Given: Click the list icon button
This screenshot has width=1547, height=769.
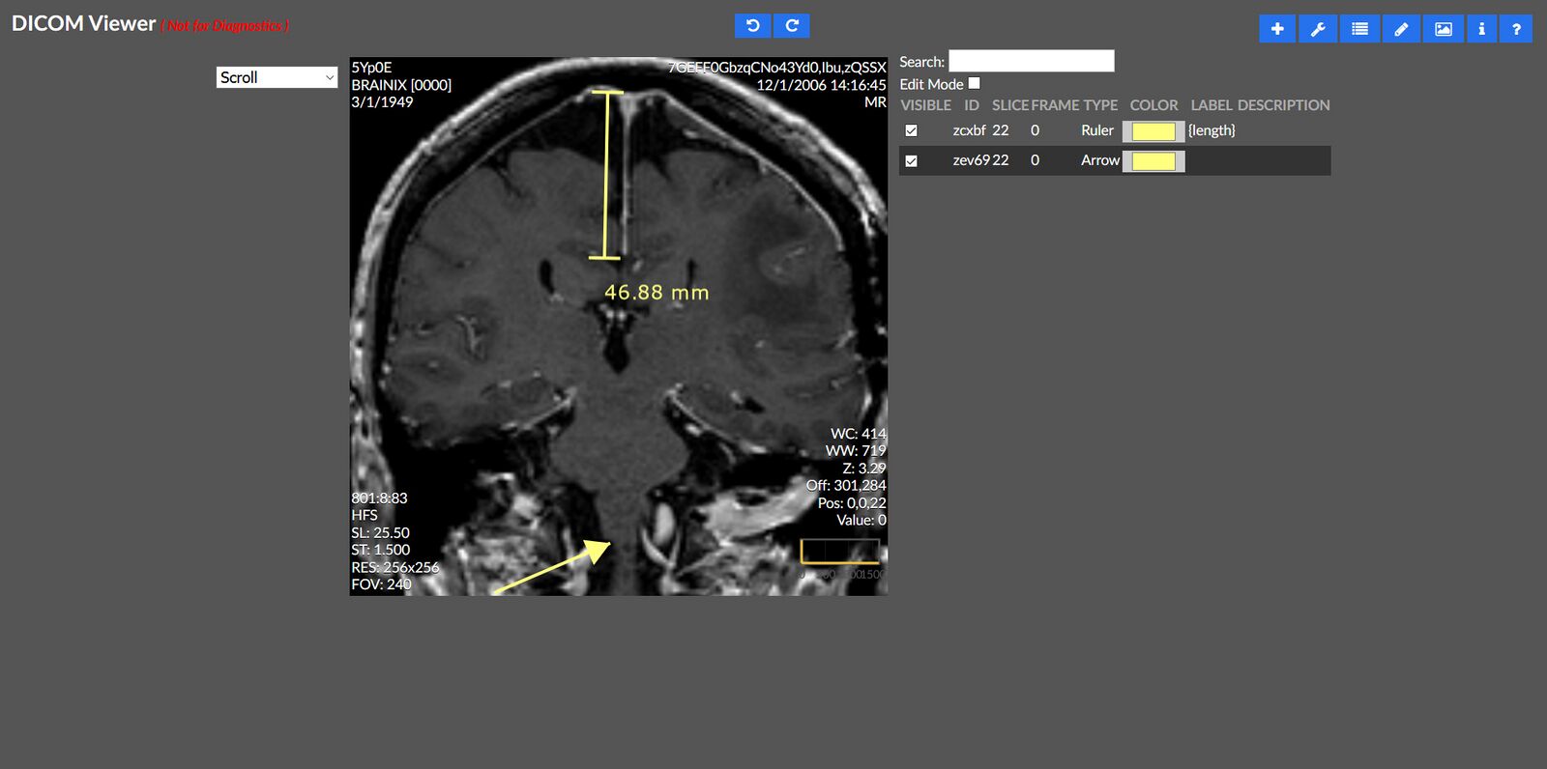Looking at the screenshot, I should click(x=1359, y=29).
